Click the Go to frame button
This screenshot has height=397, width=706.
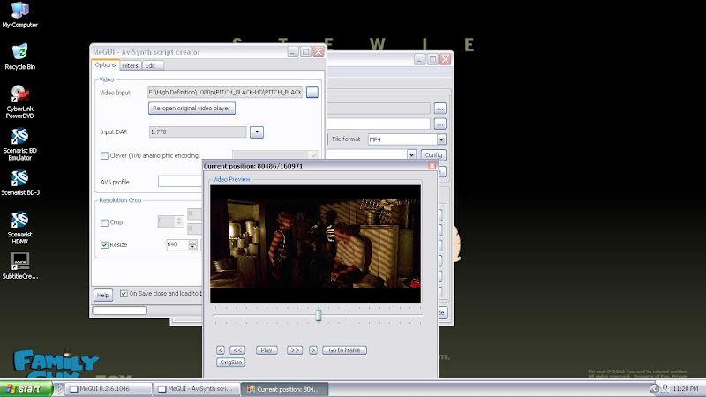point(344,350)
